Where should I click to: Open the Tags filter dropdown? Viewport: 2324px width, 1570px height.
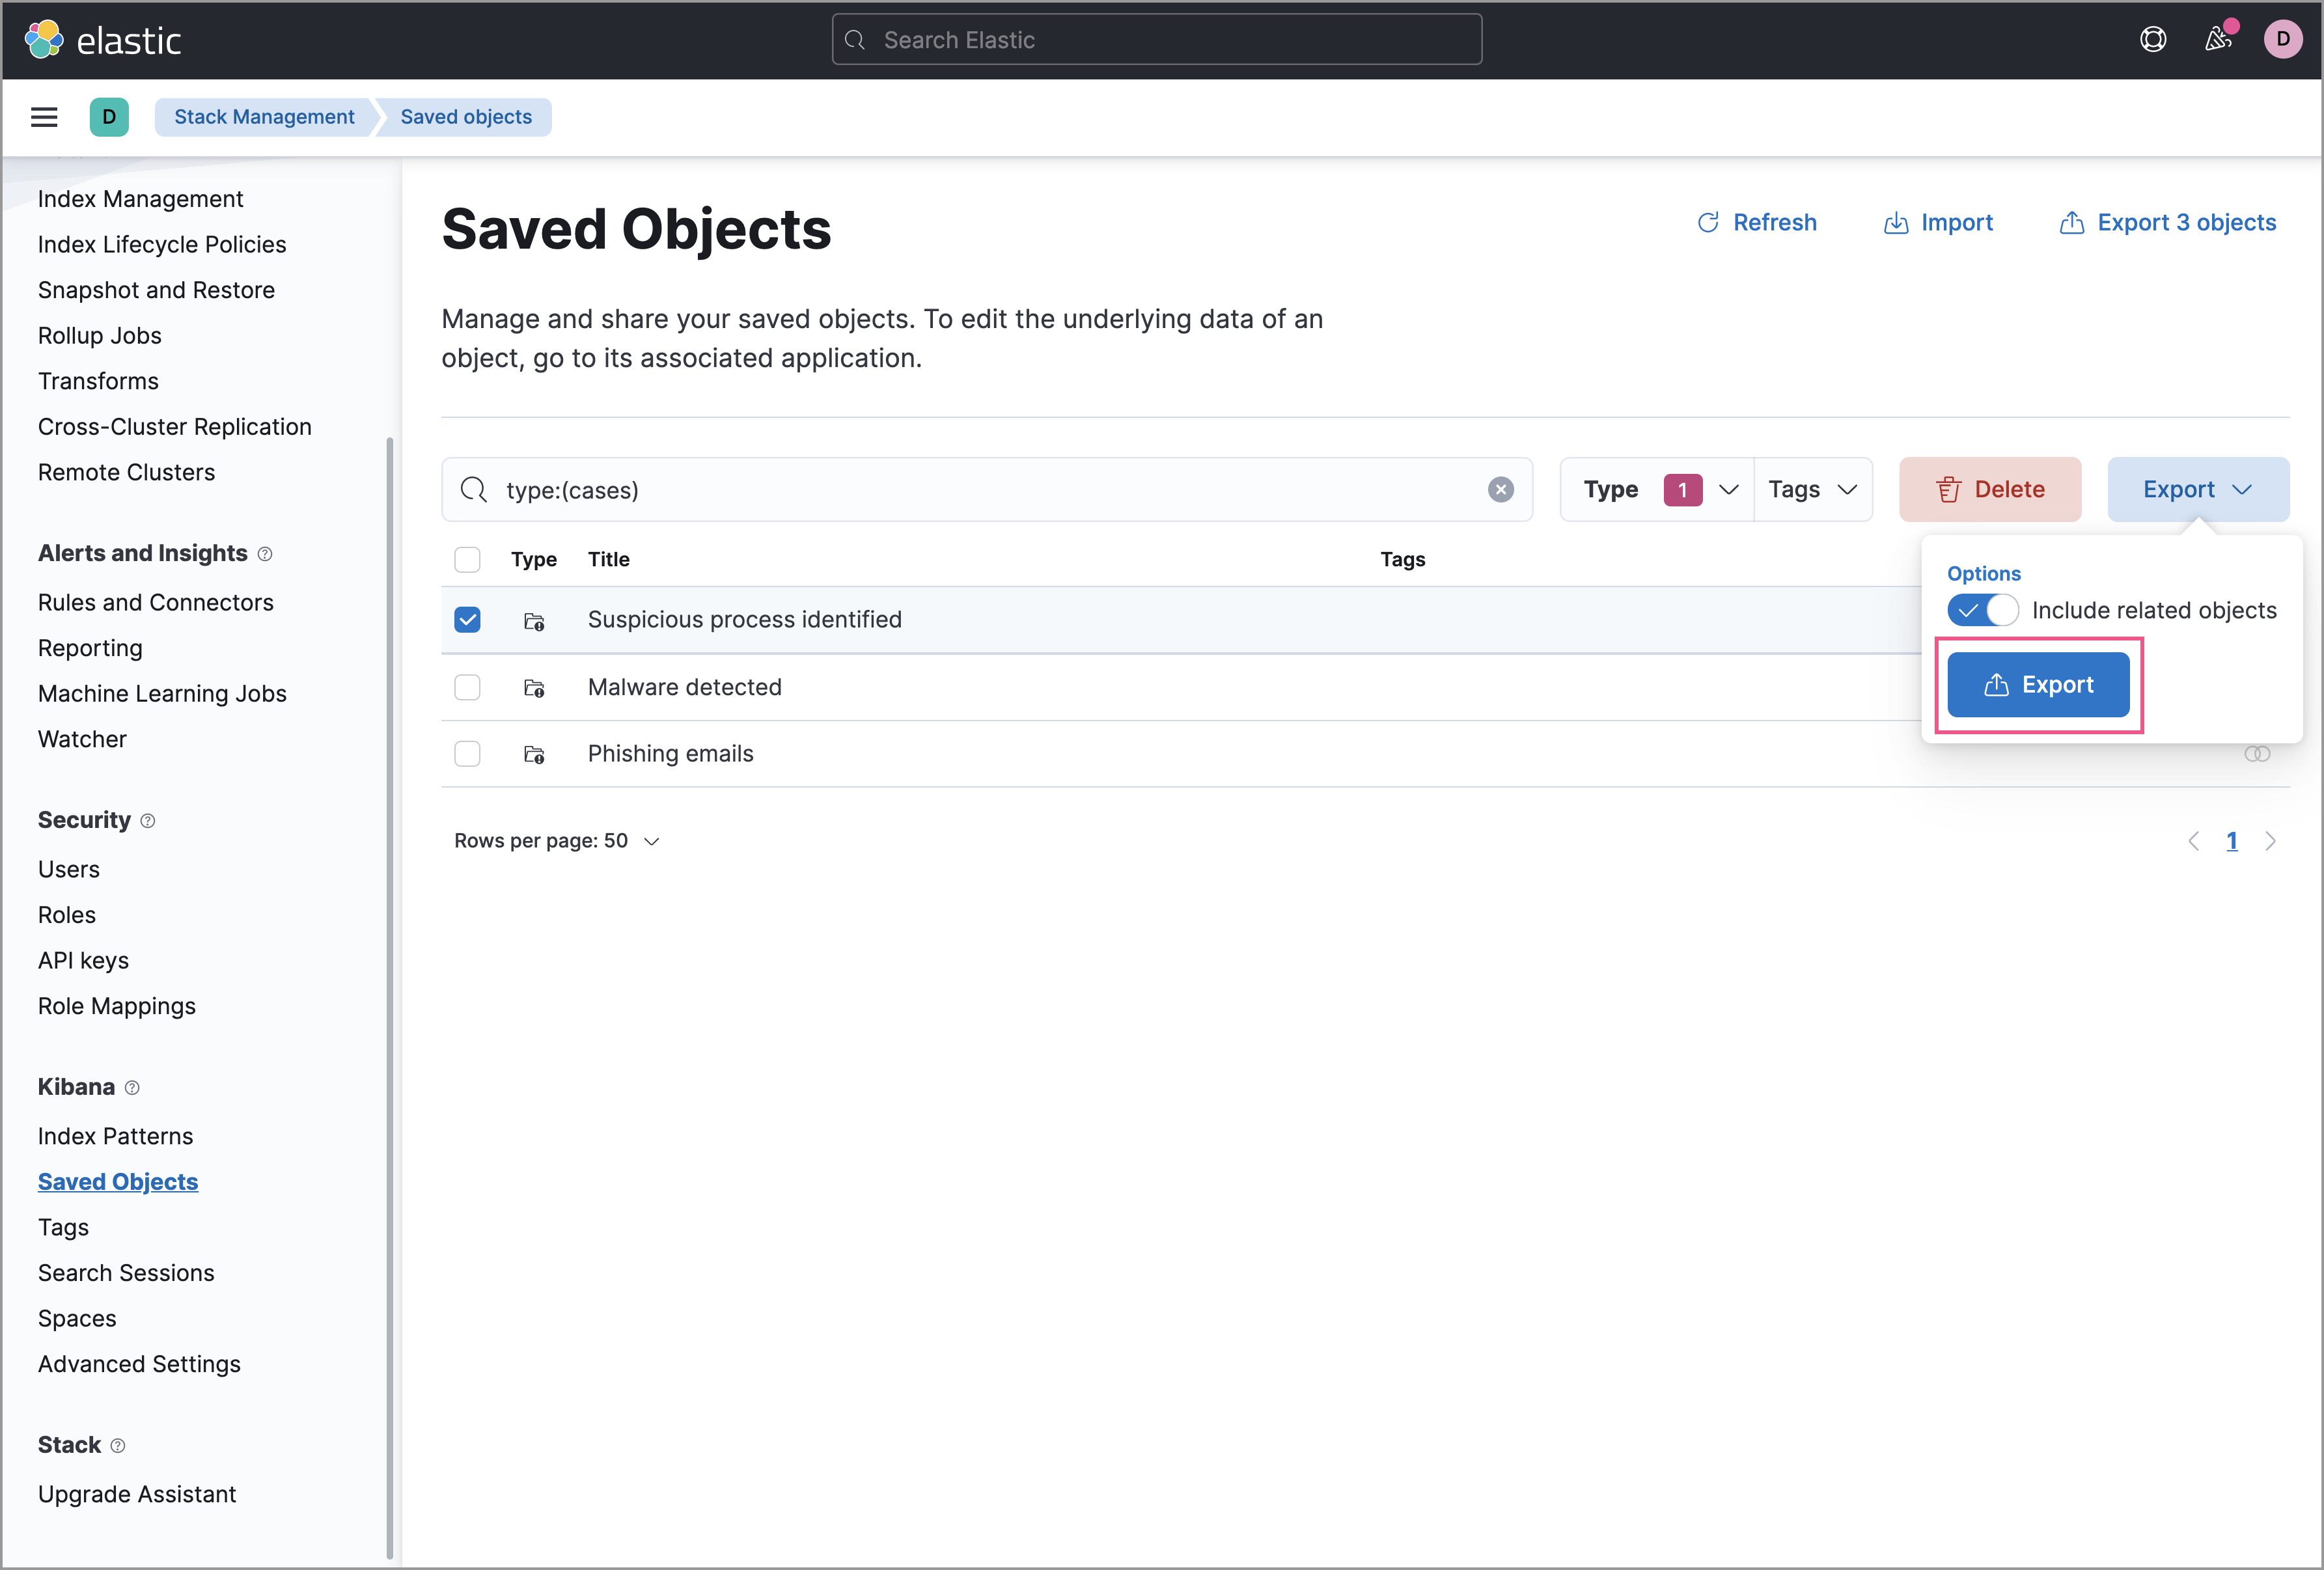pos(1812,489)
